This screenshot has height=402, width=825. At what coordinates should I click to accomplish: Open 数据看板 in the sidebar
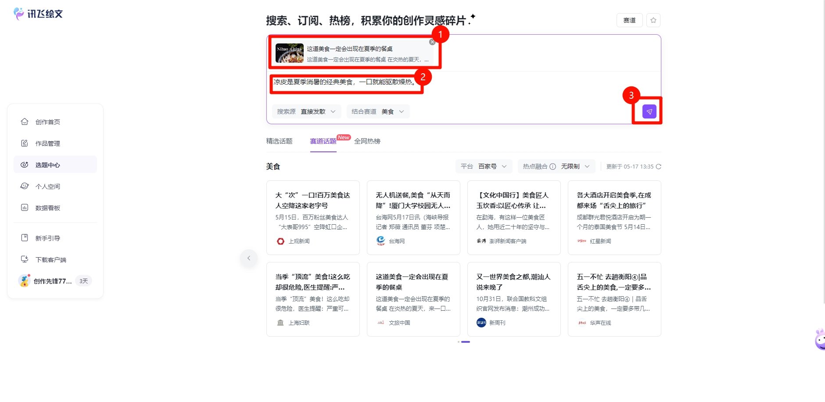(x=47, y=208)
